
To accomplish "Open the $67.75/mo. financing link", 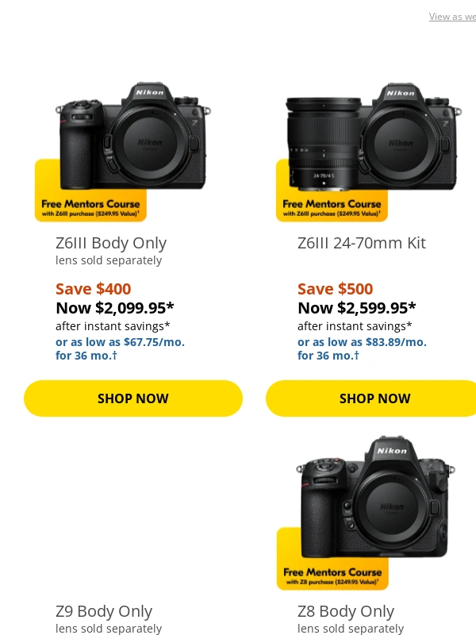I will point(120,348).
